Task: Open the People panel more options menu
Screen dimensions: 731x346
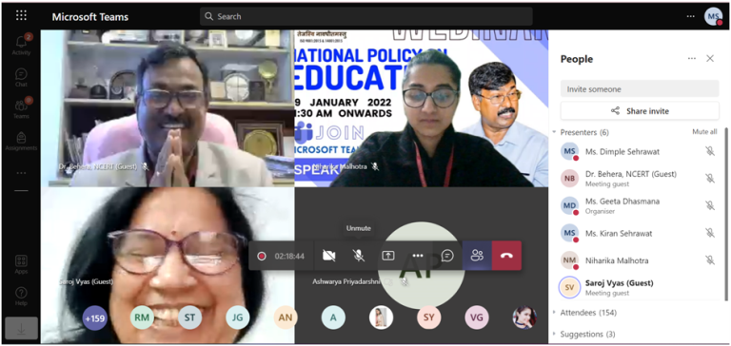Action: point(692,59)
